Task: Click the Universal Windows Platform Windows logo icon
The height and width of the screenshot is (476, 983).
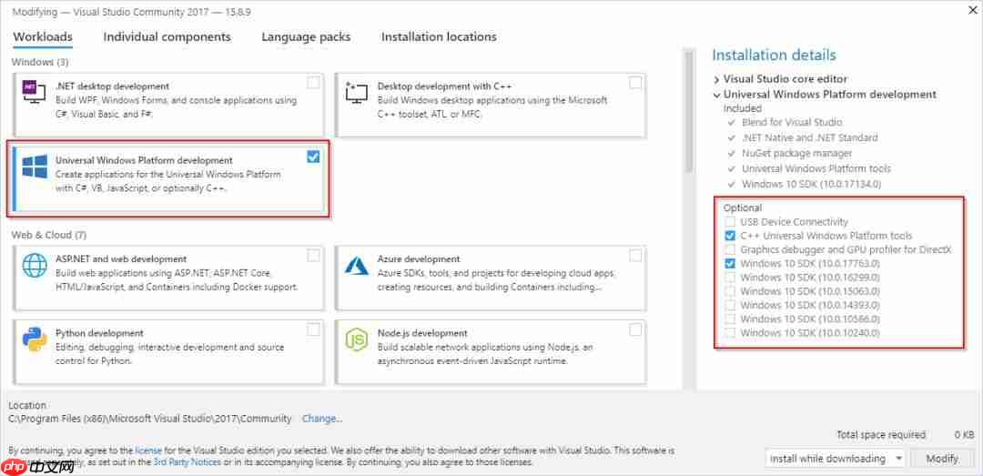Action: pyautogui.click(x=35, y=167)
